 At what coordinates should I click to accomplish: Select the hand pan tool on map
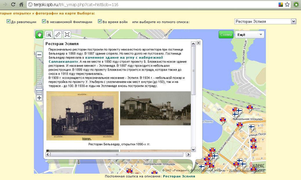click(x=39, y=35)
